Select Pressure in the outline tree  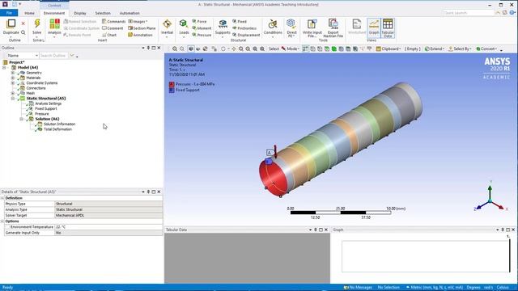[41, 114]
